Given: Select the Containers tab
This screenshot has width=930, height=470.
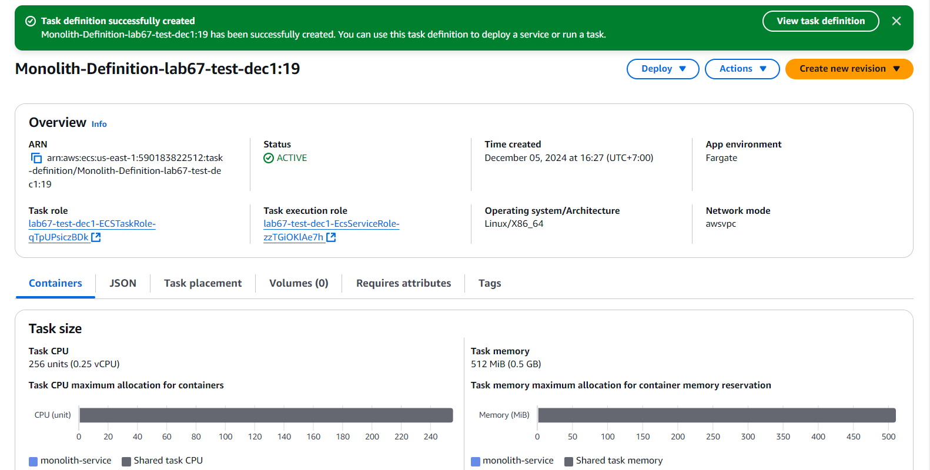Looking at the screenshot, I should click(55, 283).
